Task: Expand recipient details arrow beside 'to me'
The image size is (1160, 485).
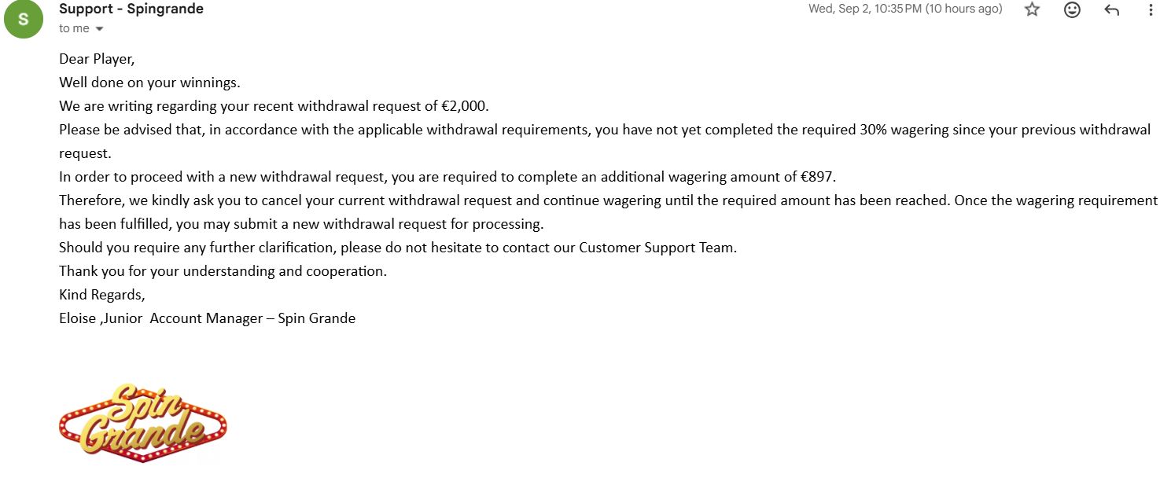Action: [x=100, y=29]
